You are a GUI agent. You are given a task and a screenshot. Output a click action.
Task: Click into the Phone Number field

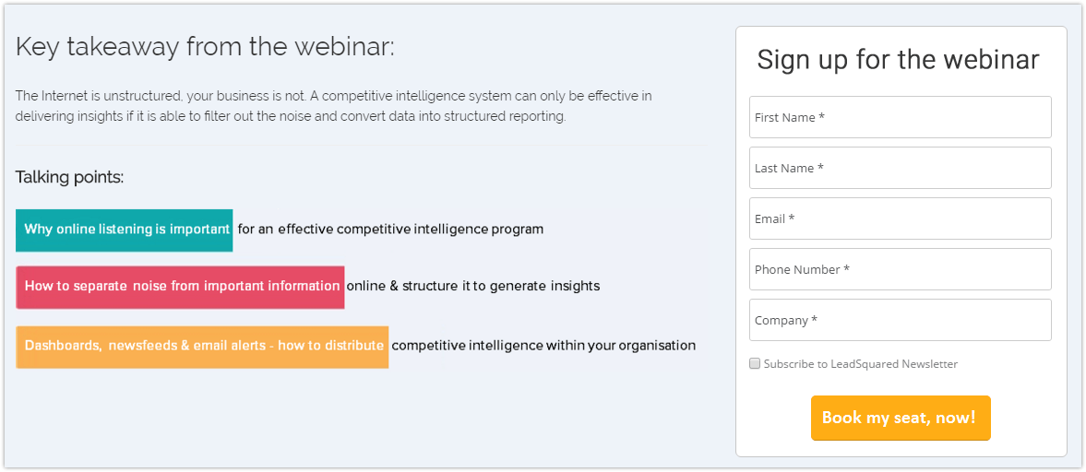(900, 269)
